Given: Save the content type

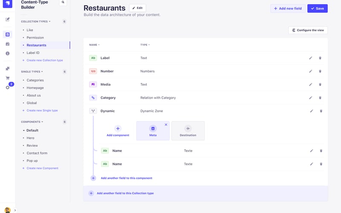Looking at the screenshot, I should click(317, 9).
